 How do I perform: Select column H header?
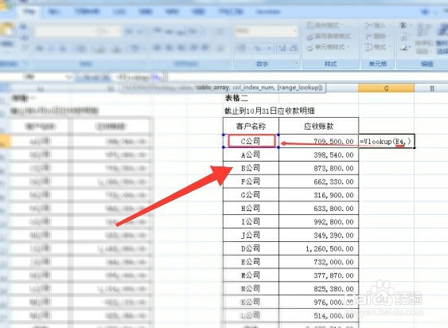tap(431, 88)
